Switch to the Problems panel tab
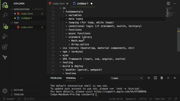180x101 pixels. (x=56, y=78)
